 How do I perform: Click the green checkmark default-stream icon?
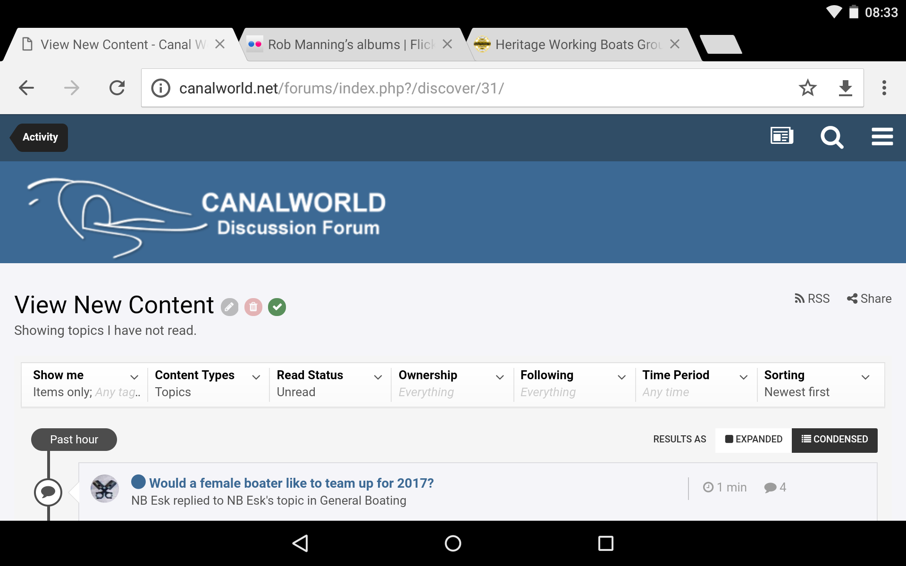(x=277, y=307)
